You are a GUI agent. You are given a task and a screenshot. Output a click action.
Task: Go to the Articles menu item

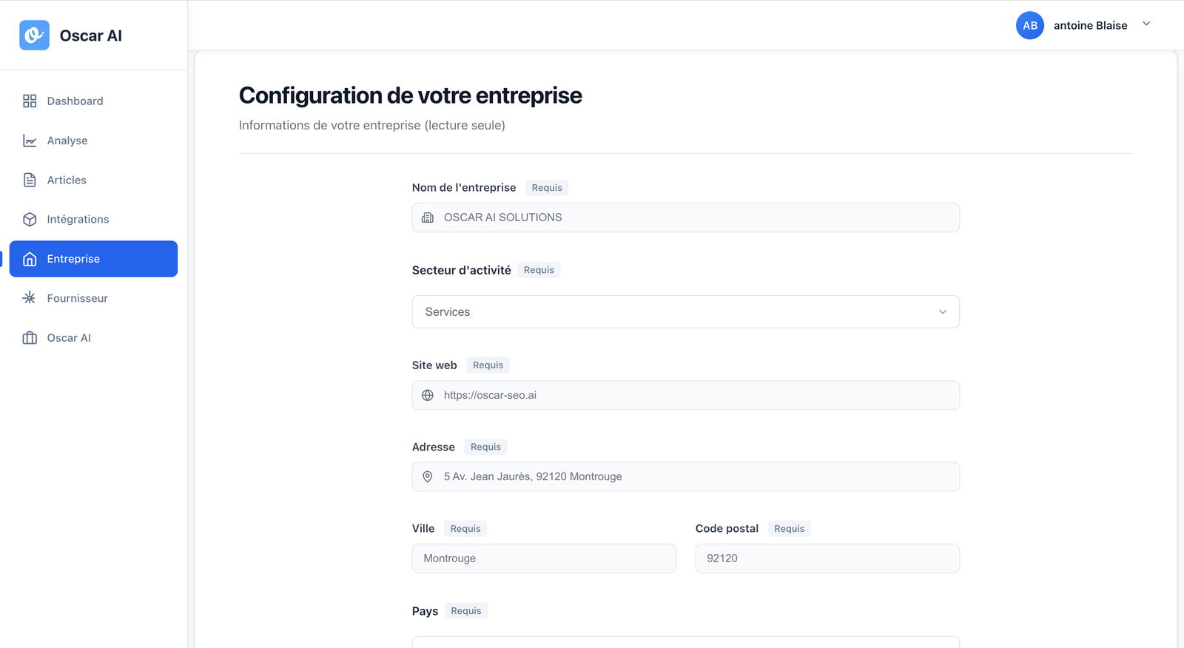[67, 180]
